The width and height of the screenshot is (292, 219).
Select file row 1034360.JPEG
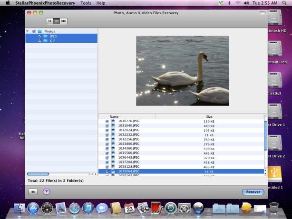coord(181,149)
